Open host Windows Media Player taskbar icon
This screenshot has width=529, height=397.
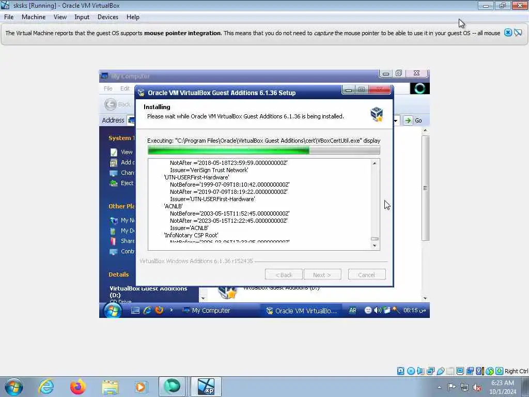(141, 387)
